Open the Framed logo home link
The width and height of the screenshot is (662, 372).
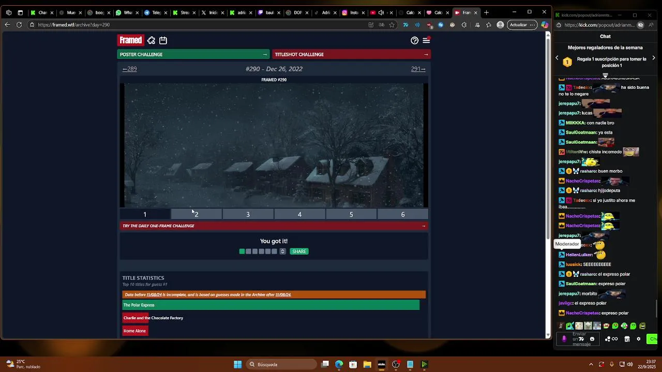(130, 40)
